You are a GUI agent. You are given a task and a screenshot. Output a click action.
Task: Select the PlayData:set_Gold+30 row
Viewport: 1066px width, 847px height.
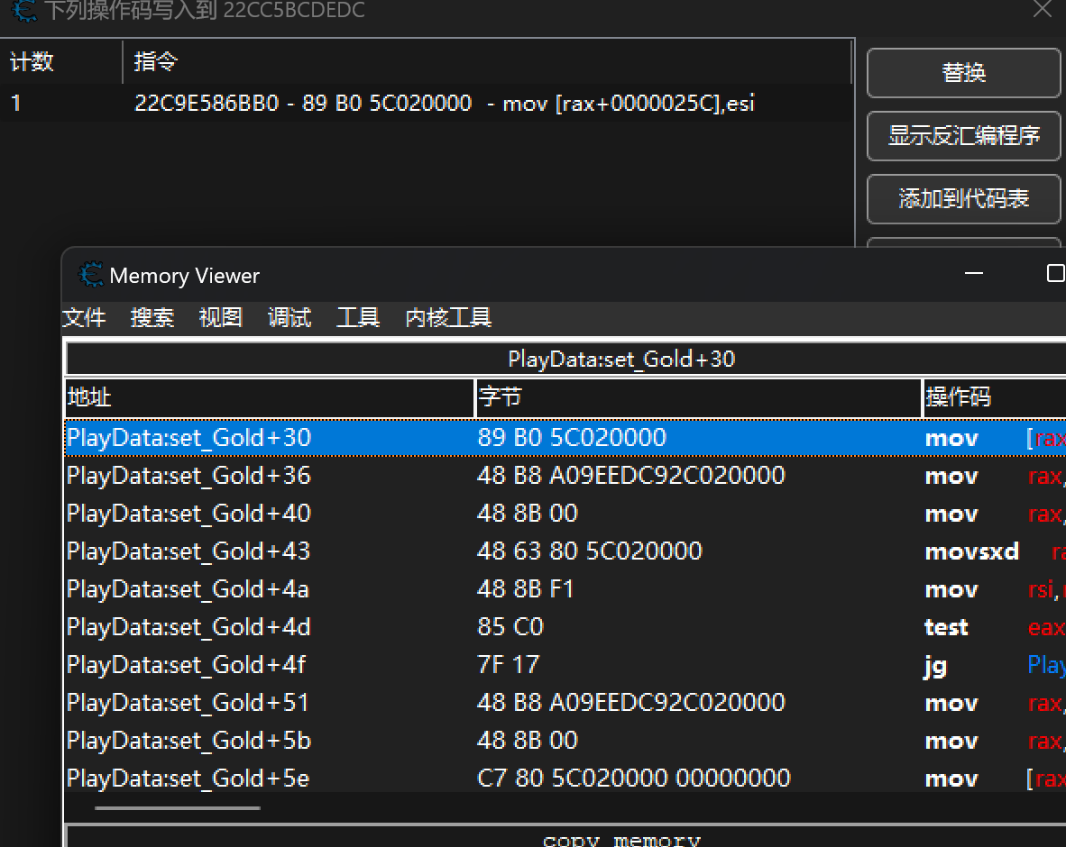(565, 437)
